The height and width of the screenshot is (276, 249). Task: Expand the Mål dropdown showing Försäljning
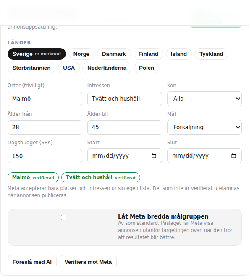204,127
